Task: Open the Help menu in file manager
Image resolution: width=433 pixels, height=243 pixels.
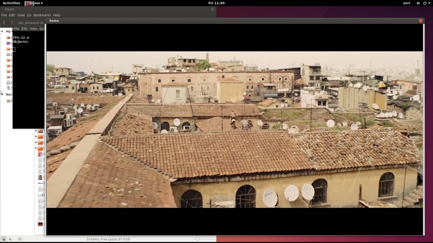Action: point(56,15)
